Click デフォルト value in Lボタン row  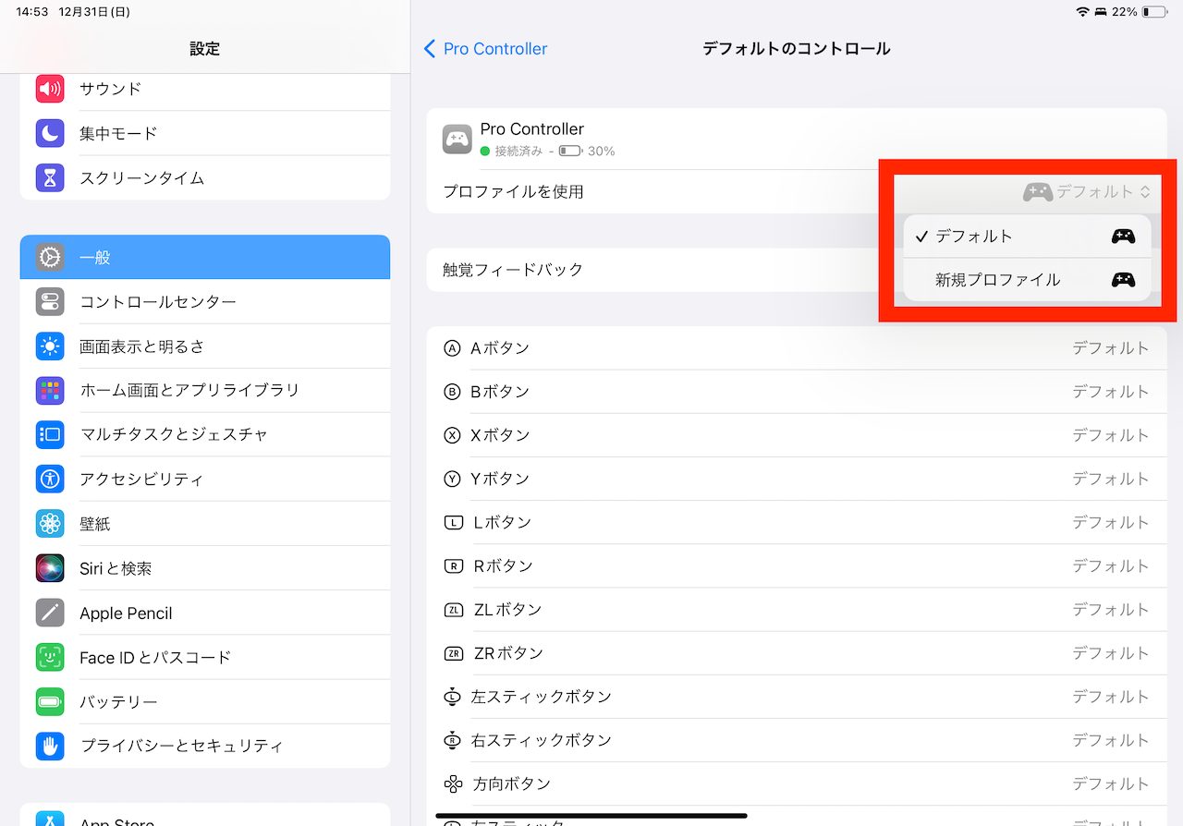coord(1110,522)
